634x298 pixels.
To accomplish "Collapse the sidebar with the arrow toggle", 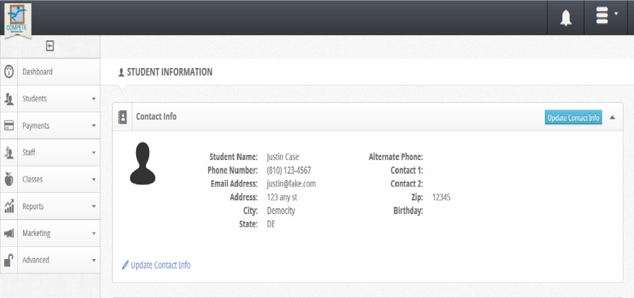I will [x=50, y=46].
